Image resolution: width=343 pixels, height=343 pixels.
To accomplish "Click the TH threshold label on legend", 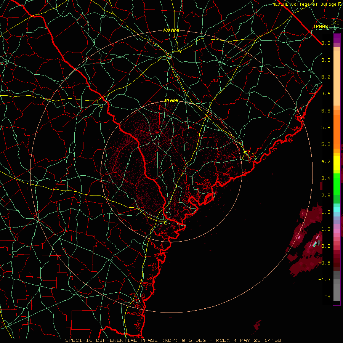I will (327, 297).
